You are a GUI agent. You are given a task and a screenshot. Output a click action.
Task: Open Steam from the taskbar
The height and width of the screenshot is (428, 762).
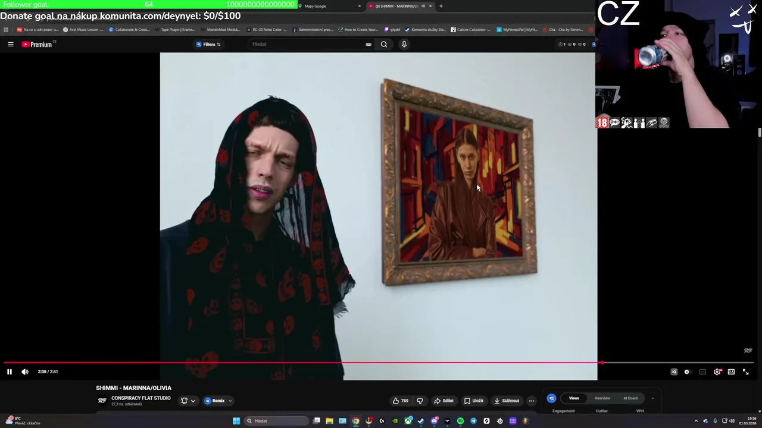421,421
